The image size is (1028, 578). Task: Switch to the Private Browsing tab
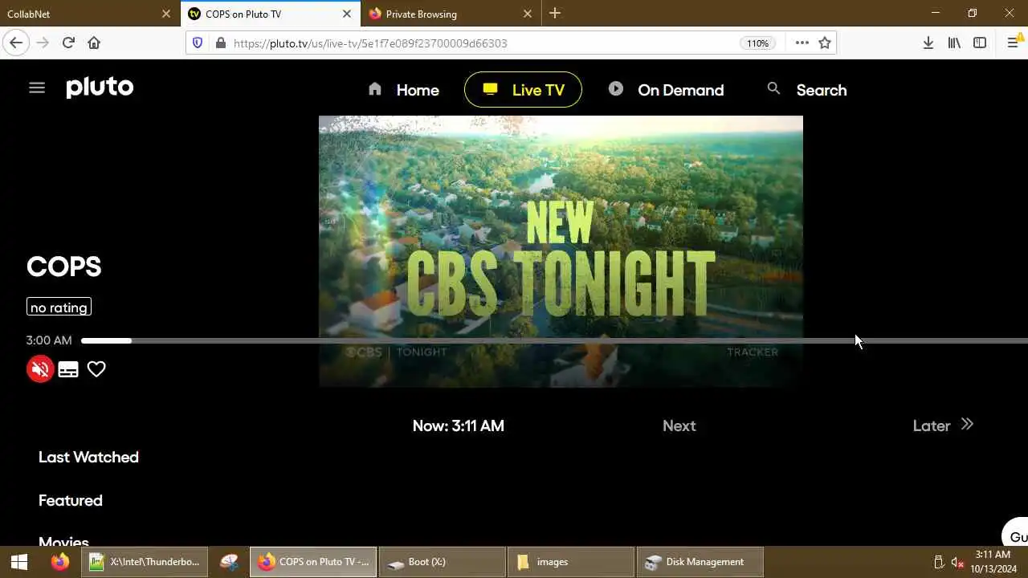442,14
